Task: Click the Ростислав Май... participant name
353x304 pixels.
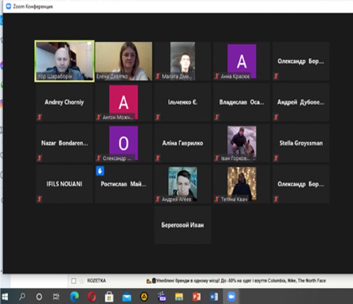Action: (x=124, y=184)
